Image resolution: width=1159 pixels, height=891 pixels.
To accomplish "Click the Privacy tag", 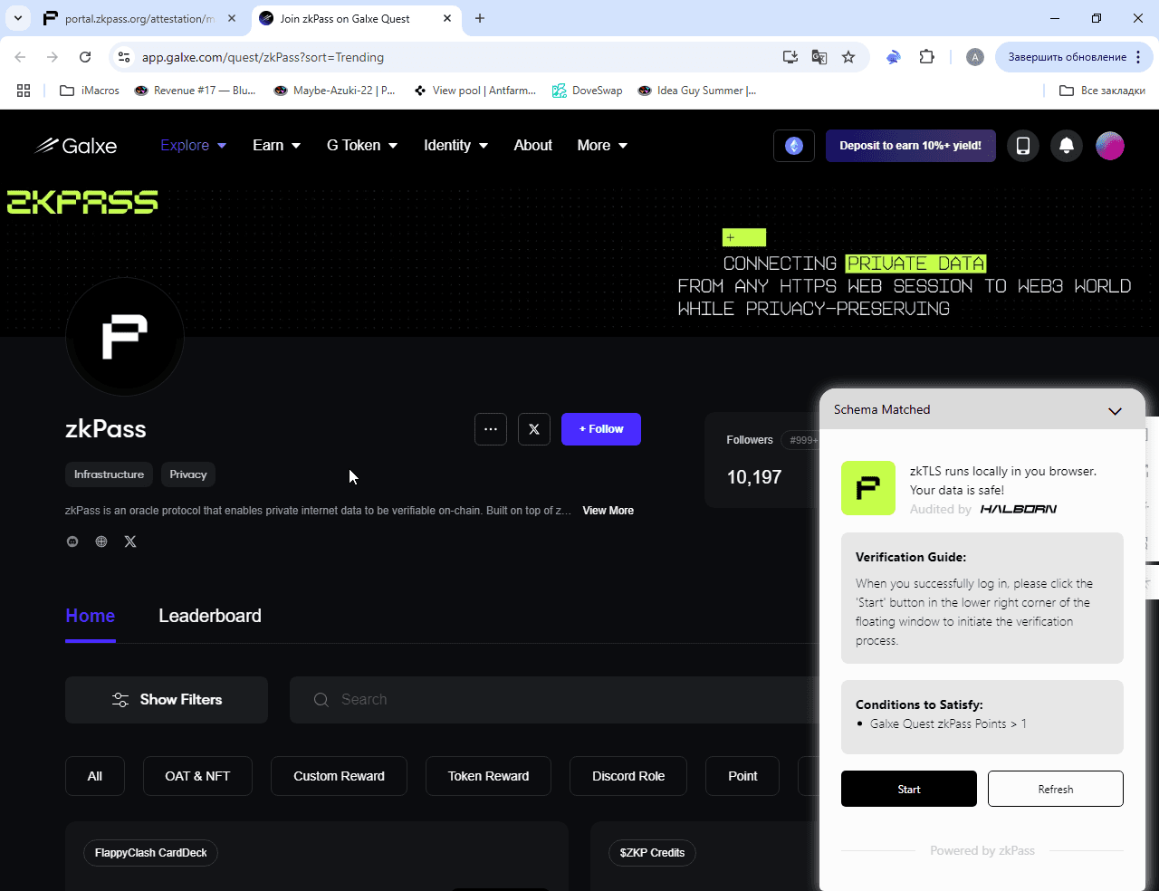I will [x=188, y=474].
